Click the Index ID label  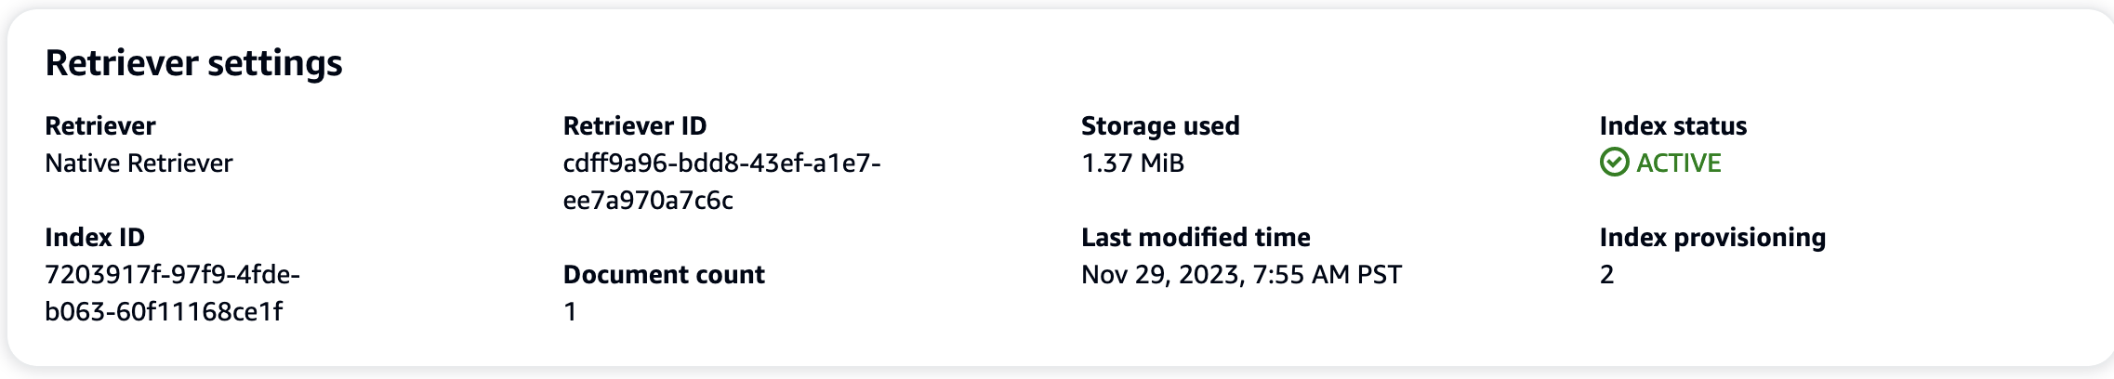pyautogui.click(x=95, y=237)
